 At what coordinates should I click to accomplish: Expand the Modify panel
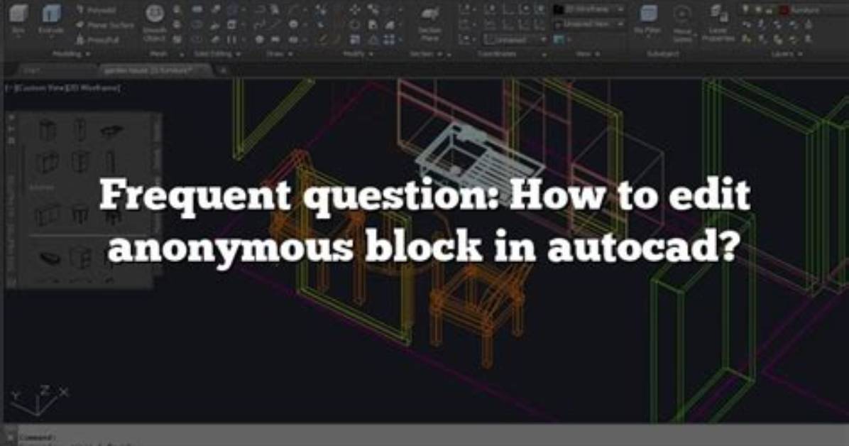358,55
